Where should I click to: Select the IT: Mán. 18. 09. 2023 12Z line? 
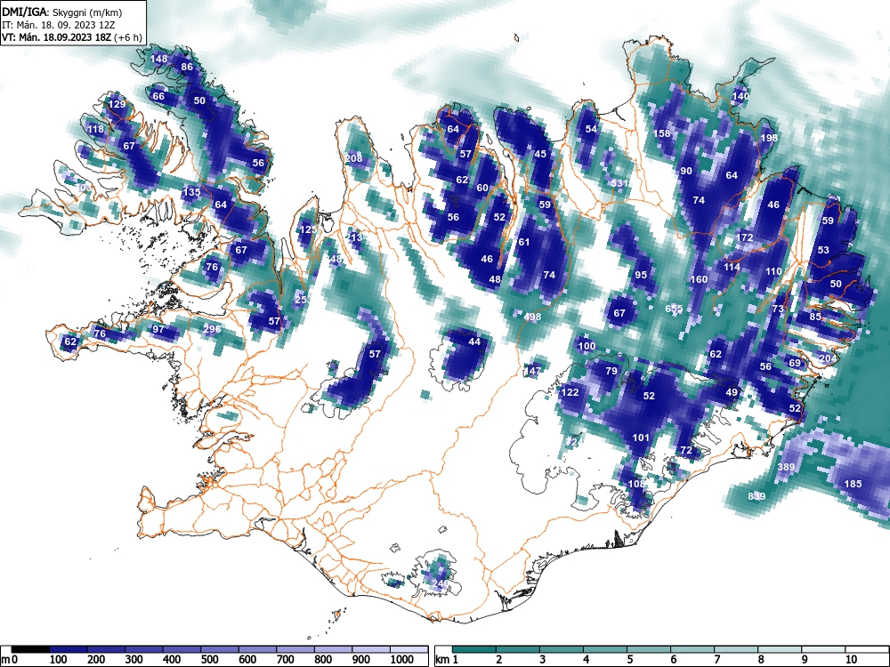coord(58,25)
